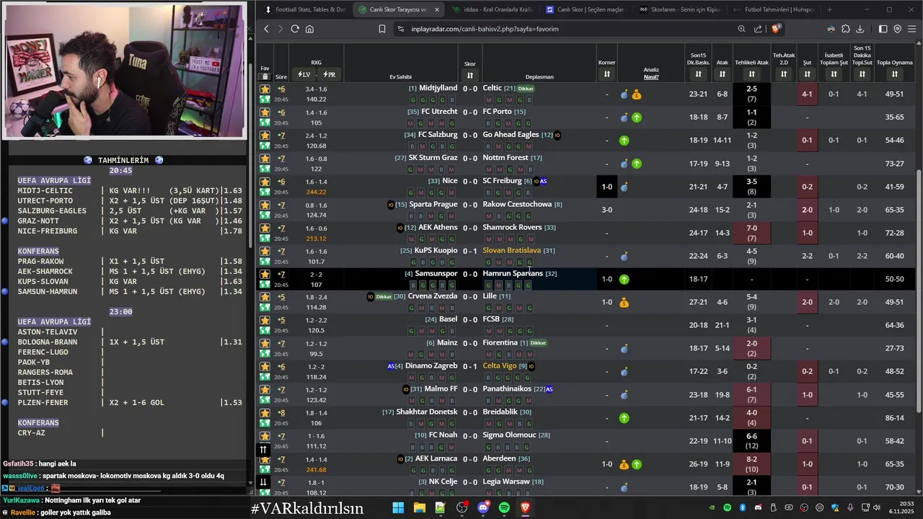Open the Midtjylland team link
The height and width of the screenshot is (519, 923).
click(438, 88)
